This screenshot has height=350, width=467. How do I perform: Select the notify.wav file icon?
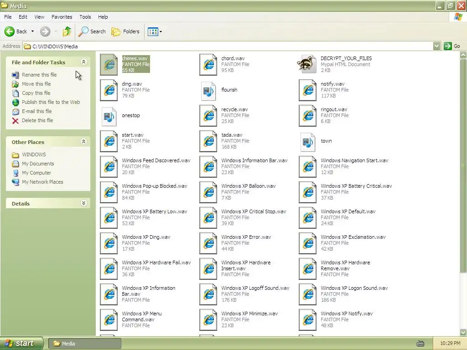coord(308,90)
